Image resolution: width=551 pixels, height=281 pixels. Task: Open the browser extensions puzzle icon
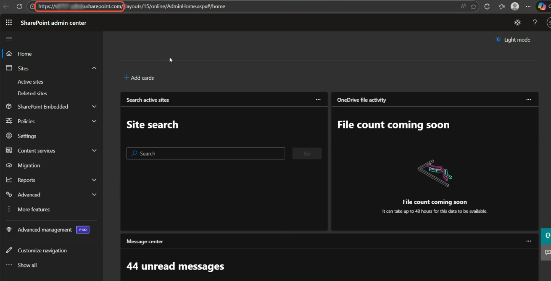487,6
